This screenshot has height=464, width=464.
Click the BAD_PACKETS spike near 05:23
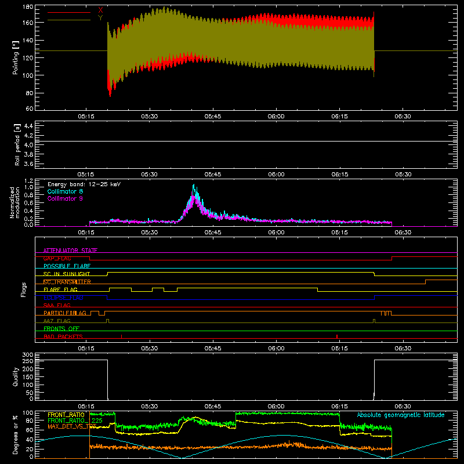(121, 336)
